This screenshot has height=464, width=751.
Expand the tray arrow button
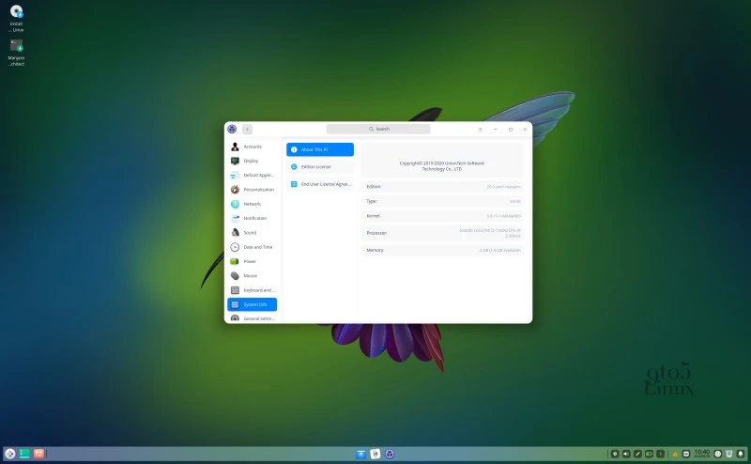point(661,454)
